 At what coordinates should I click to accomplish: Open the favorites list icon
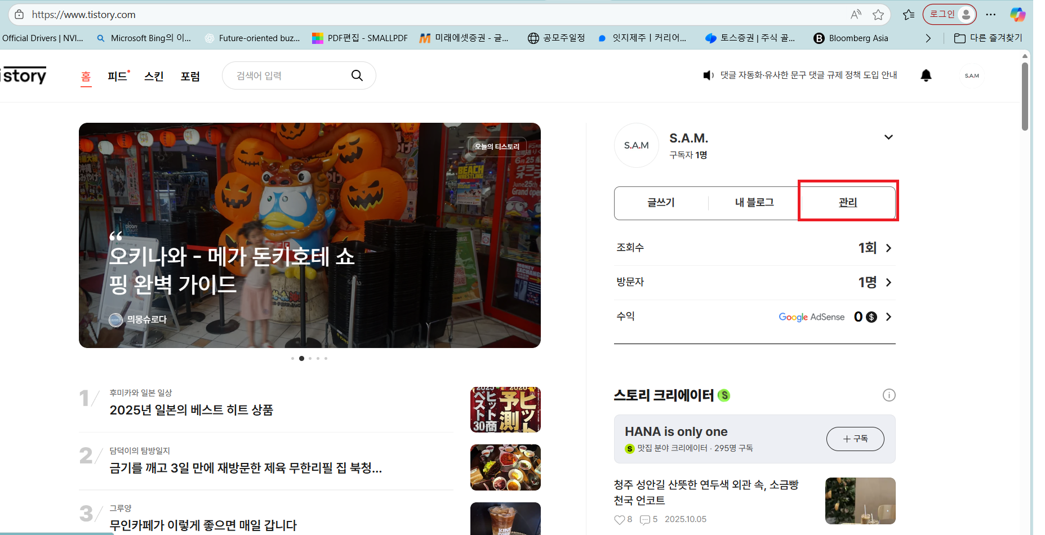909,15
